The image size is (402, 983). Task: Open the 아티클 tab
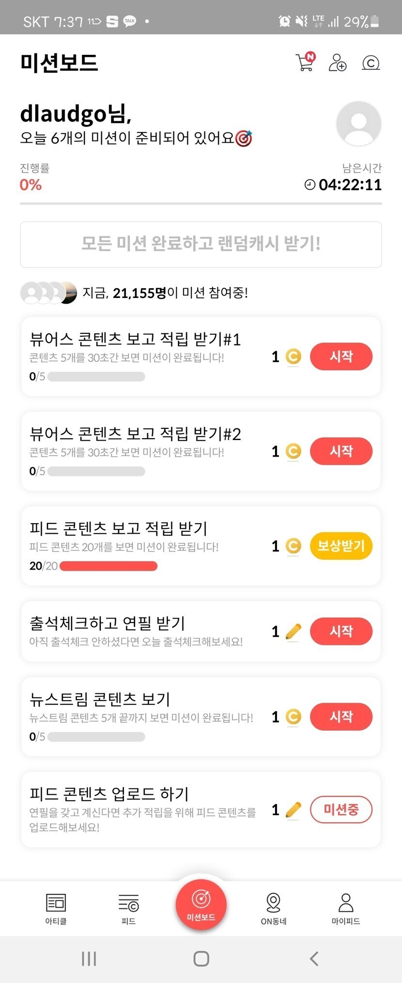(x=56, y=908)
